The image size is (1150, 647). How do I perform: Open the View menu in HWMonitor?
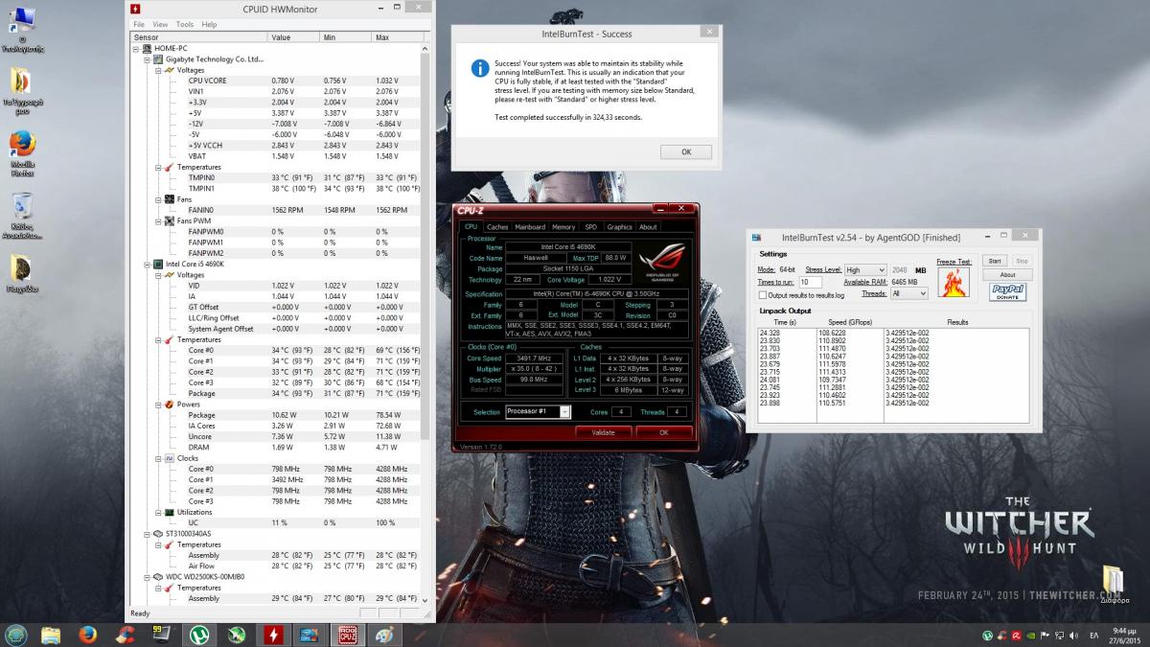pyautogui.click(x=160, y=24)
